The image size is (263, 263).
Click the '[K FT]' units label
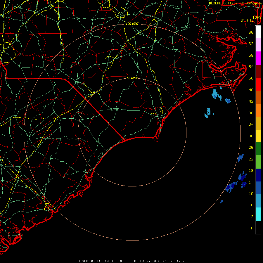(x=247, y=20)
